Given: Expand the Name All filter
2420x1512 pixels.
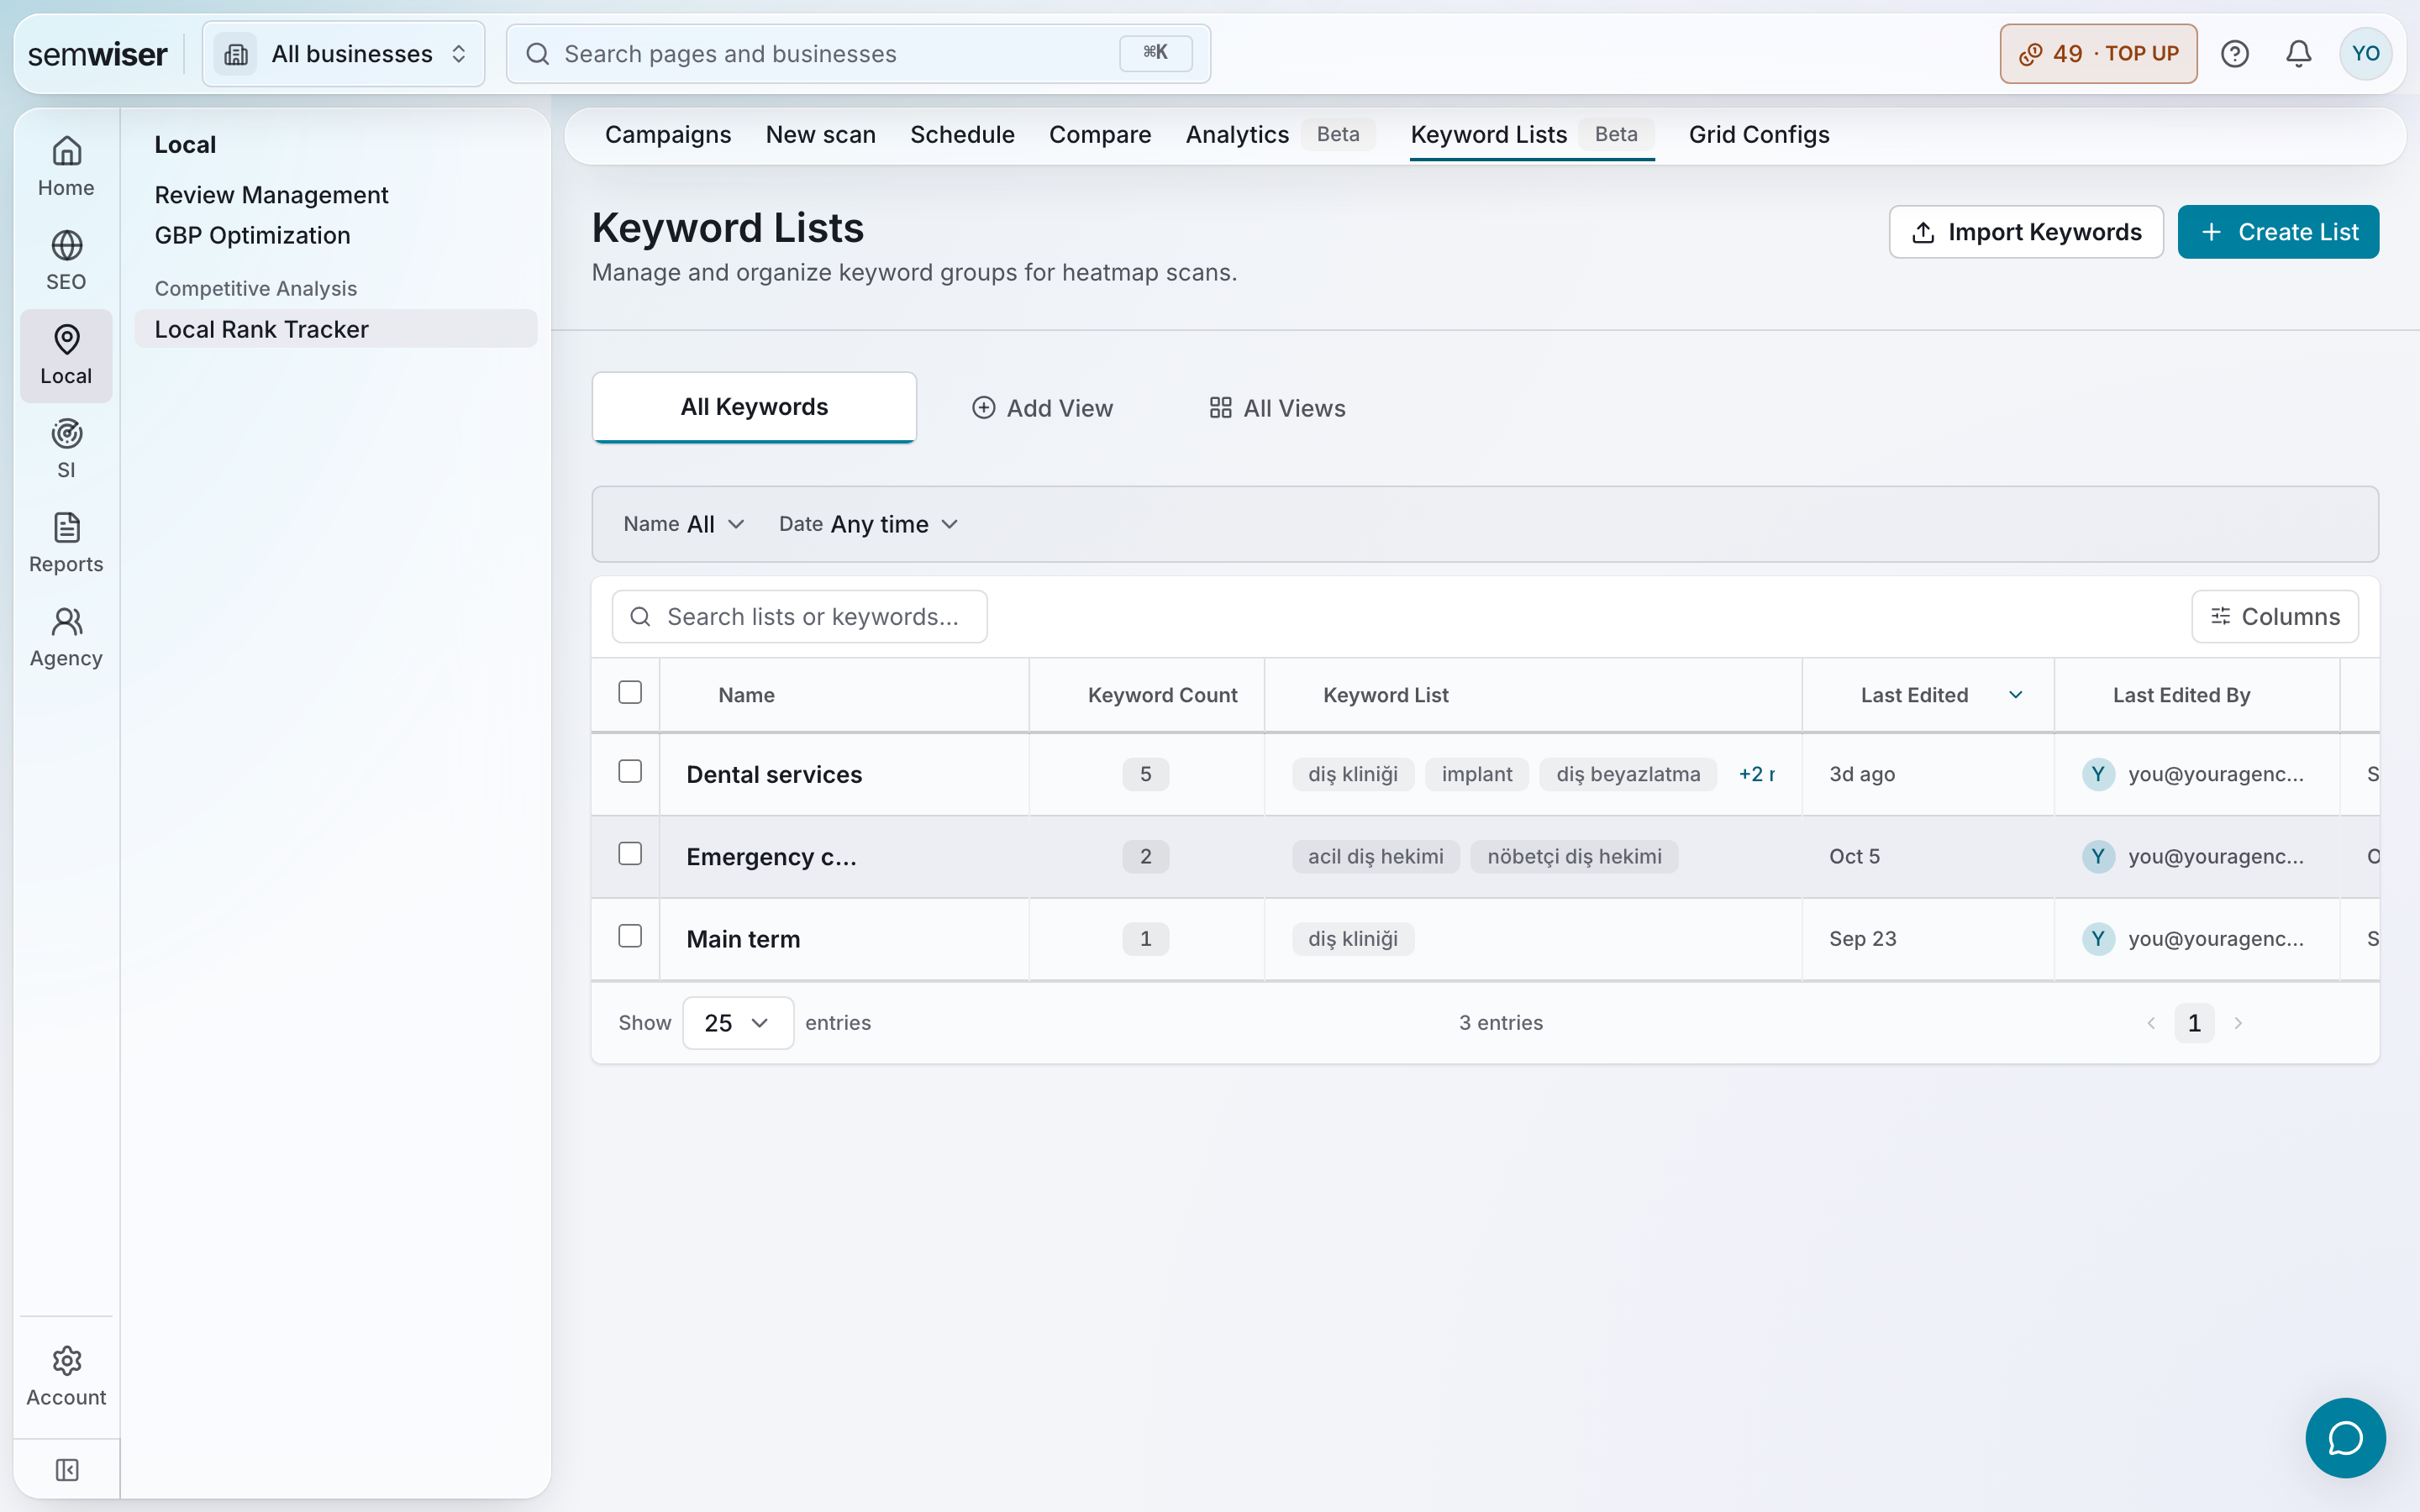Looking at the screenshot, I should (x=684, y=524).
